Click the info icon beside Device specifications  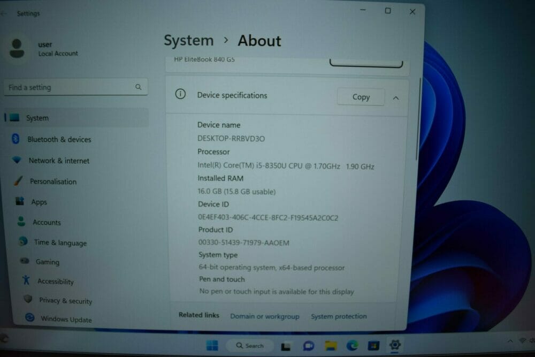point(180,94)
